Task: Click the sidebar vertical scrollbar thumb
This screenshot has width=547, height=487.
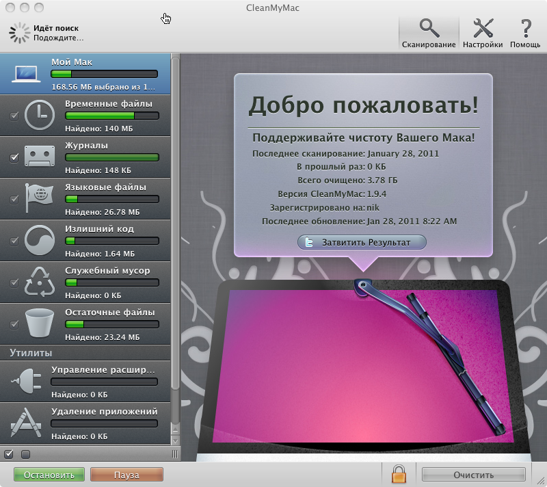Action: (x=176, y=223)
